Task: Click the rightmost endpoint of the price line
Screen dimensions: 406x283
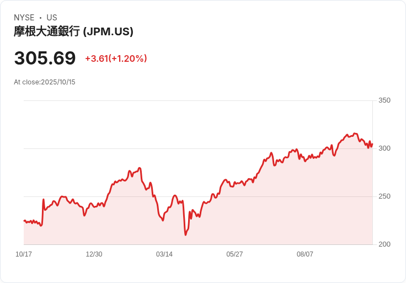Action: point(372,145)
